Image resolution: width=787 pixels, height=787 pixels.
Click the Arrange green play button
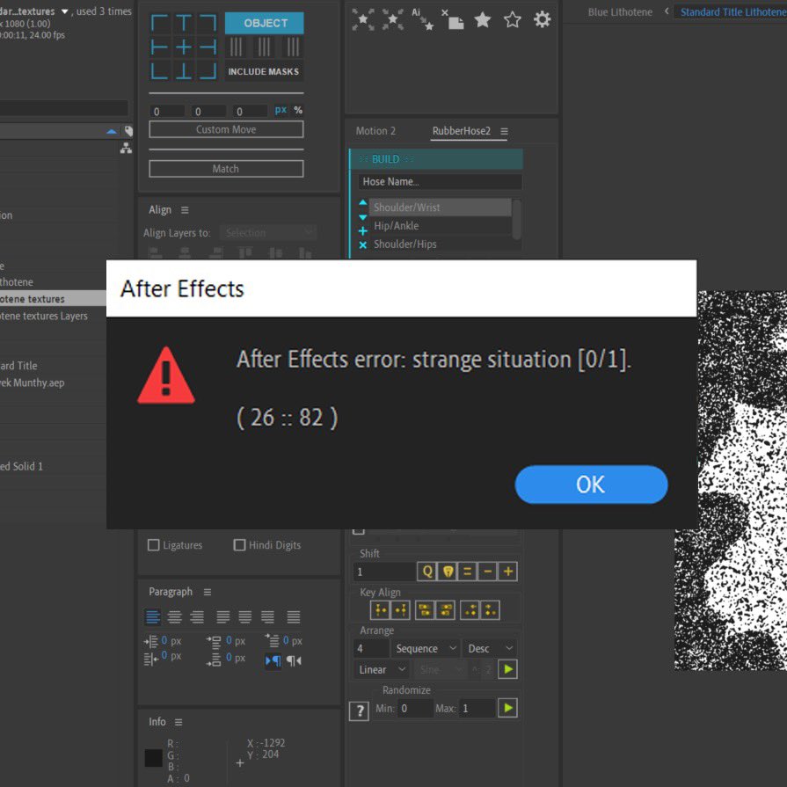508,669
